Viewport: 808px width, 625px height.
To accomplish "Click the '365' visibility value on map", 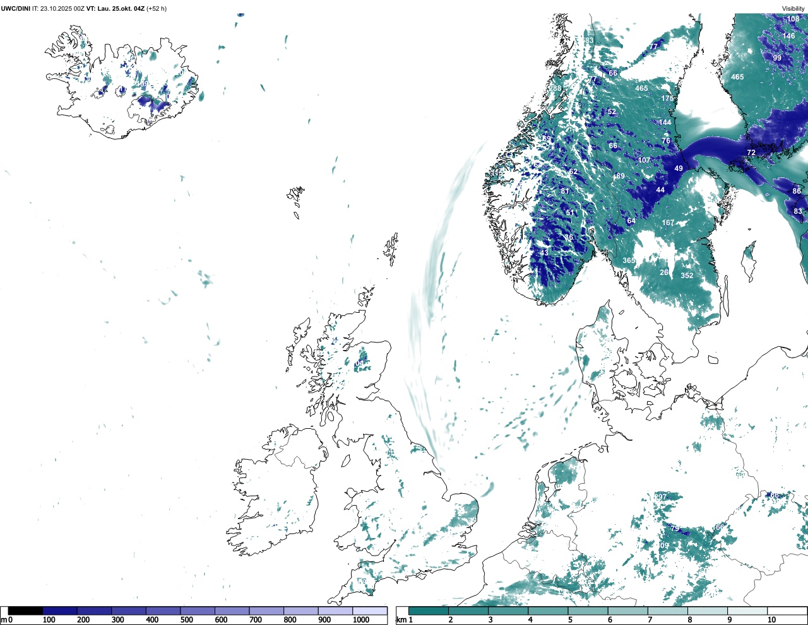I will (629, 261).
